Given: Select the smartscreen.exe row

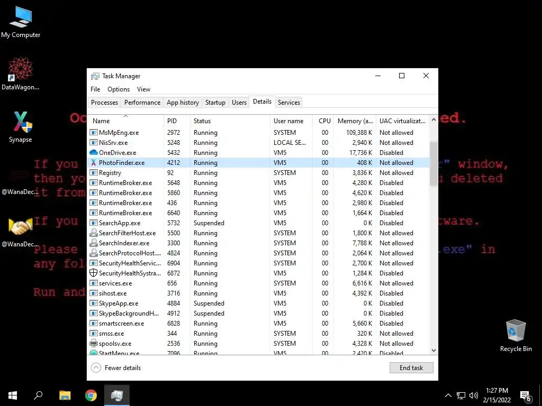Looking at the screenshot, I should 258,323.
